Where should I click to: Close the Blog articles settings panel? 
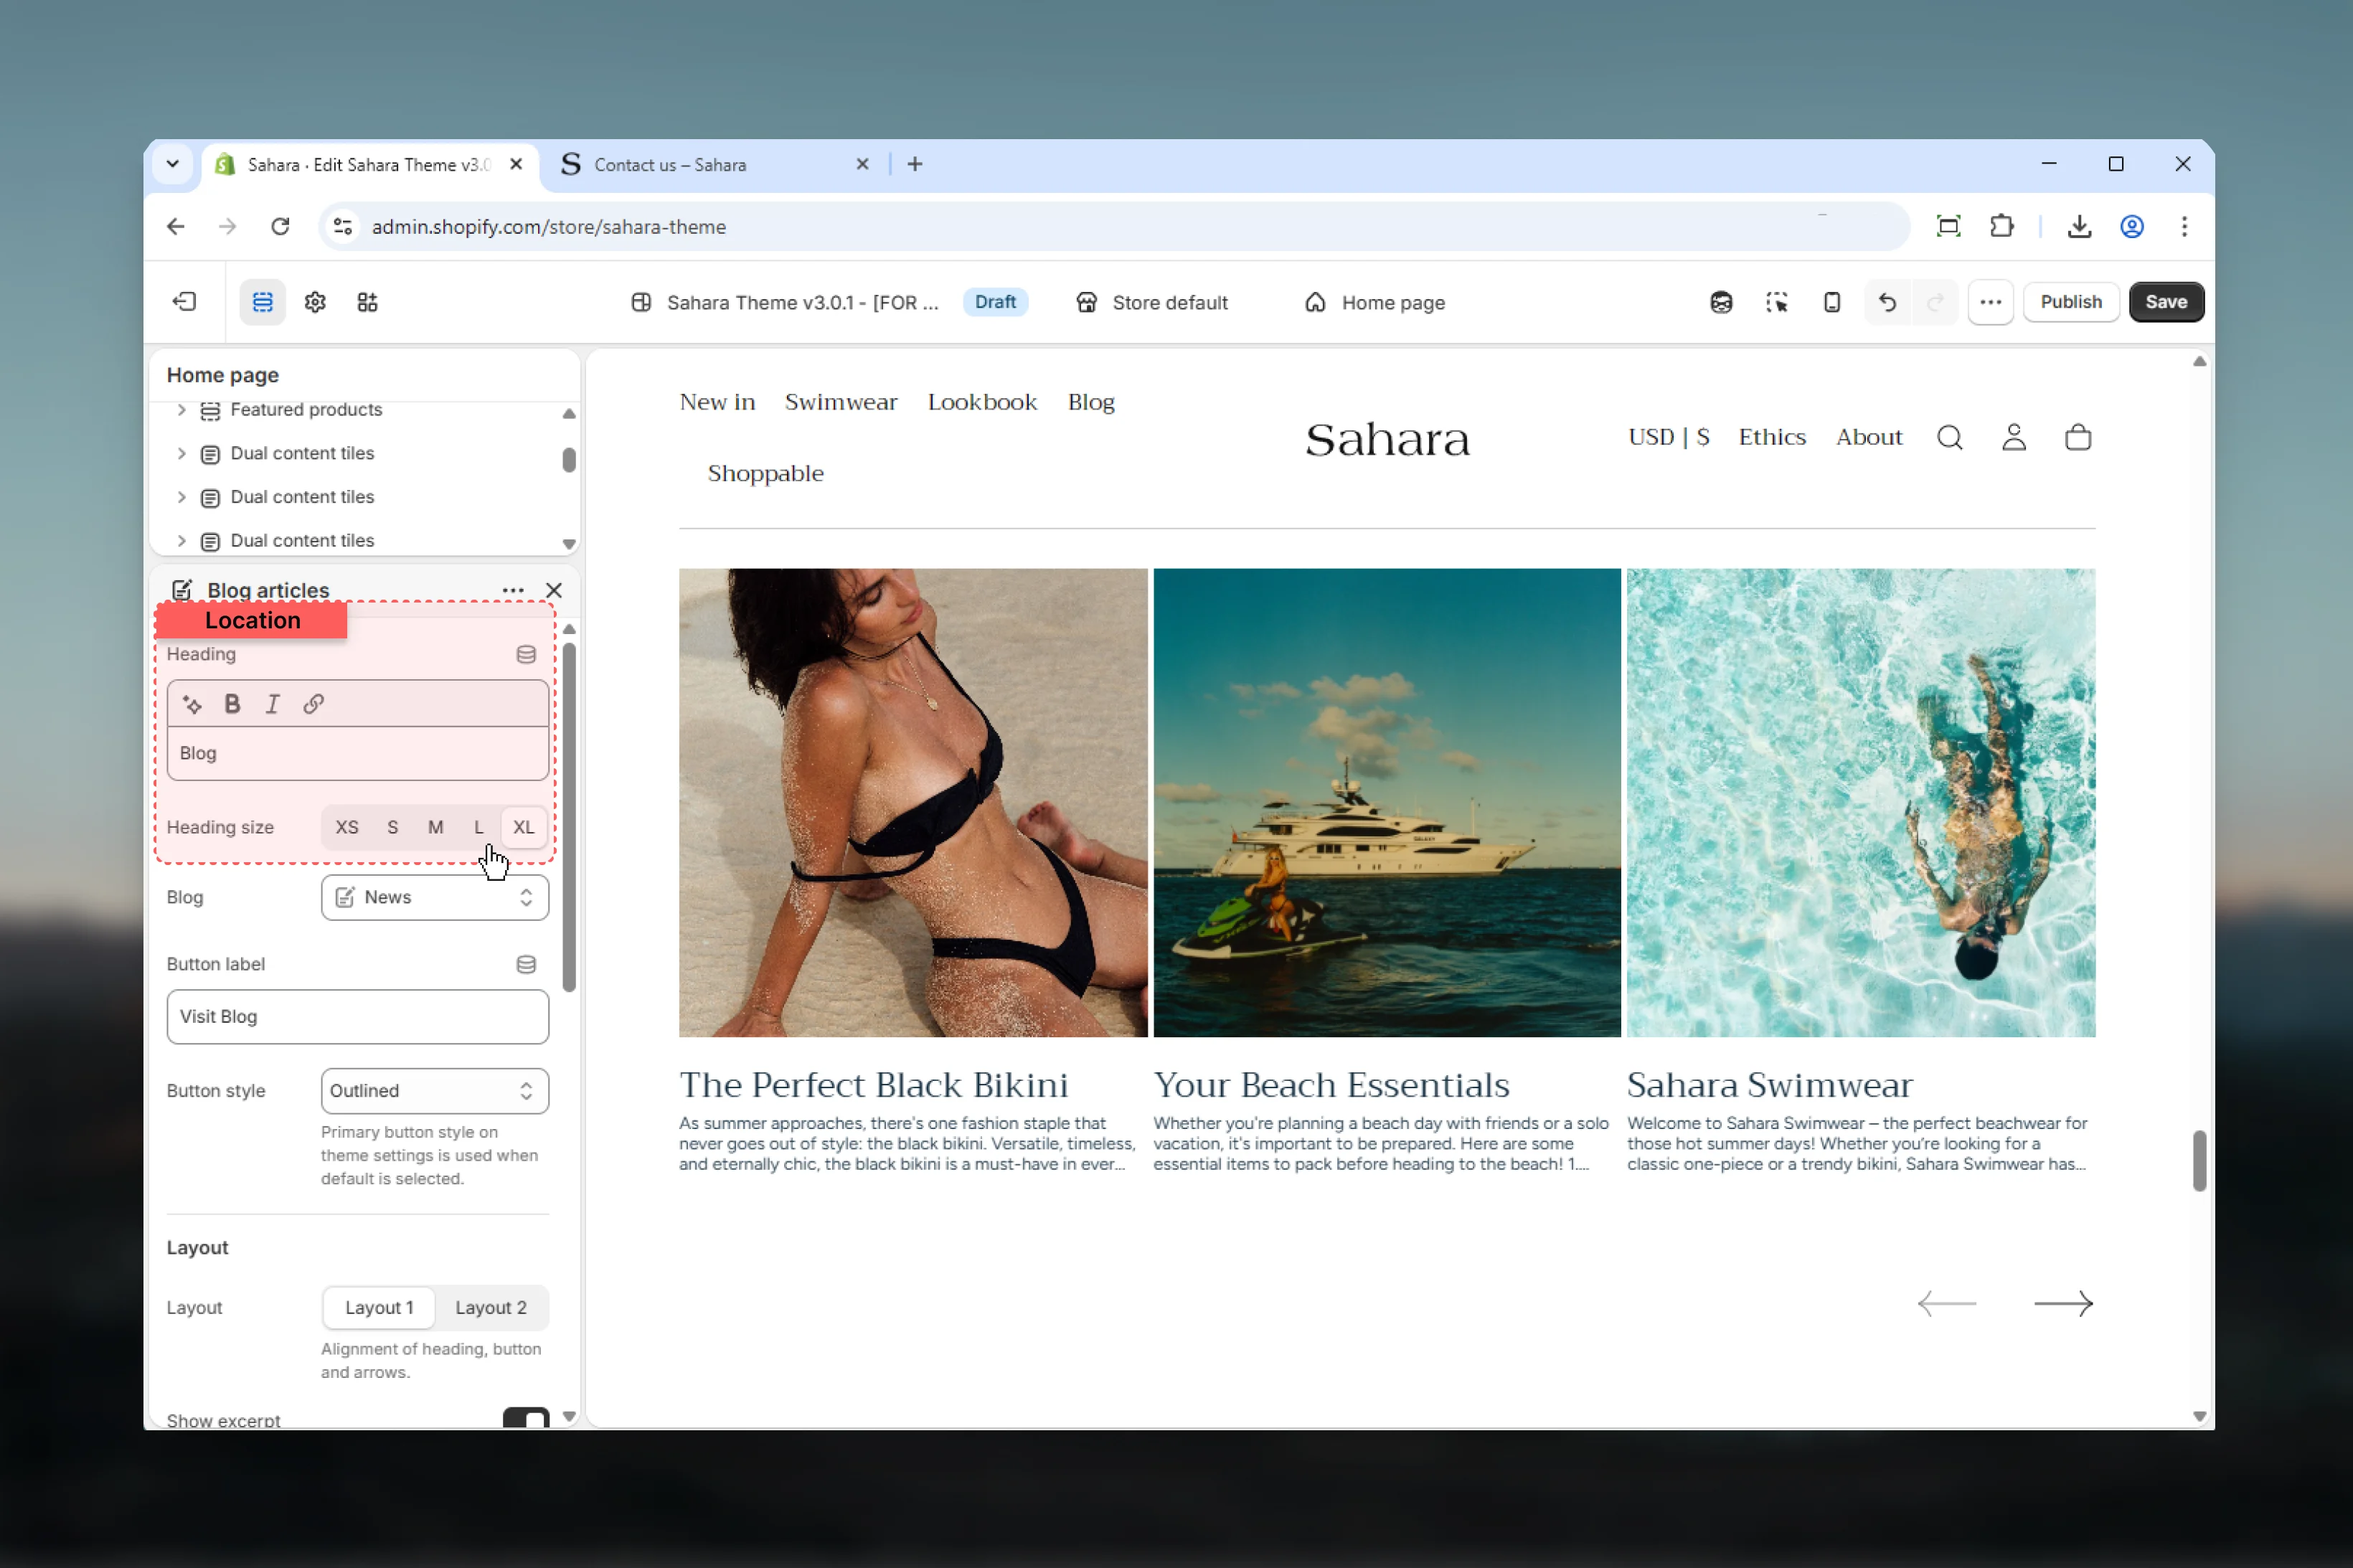554,590
